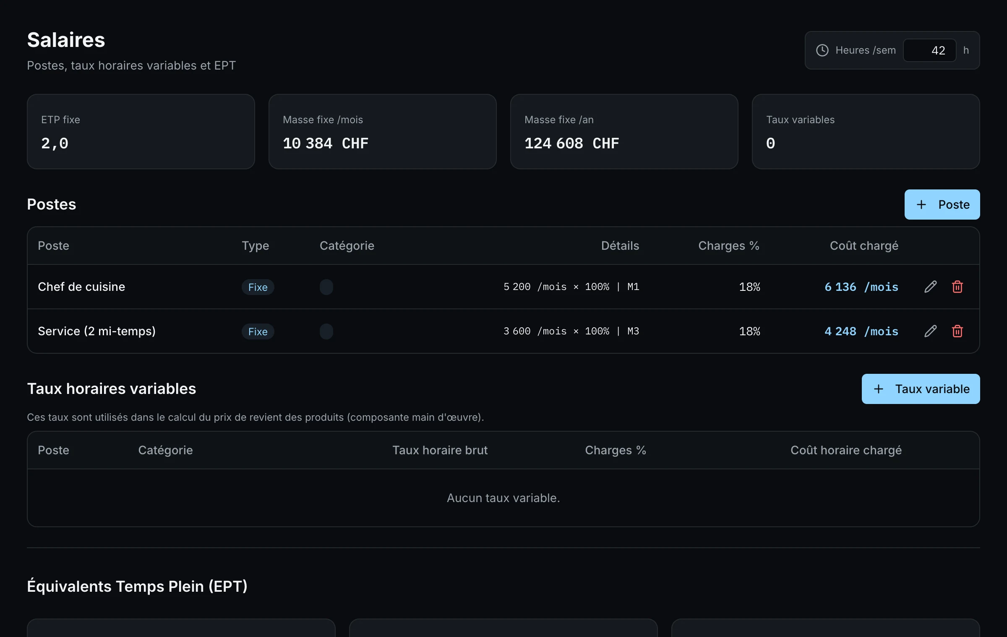Open the Masse fixe /an card
1007x637 pixels.
(624, 132)
